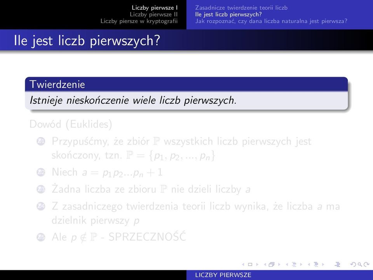The height and width of the screenshot is (280, 373).
Task: Click the footer title LICZBY PIERWSZE
Action: (x=223, y=275)
